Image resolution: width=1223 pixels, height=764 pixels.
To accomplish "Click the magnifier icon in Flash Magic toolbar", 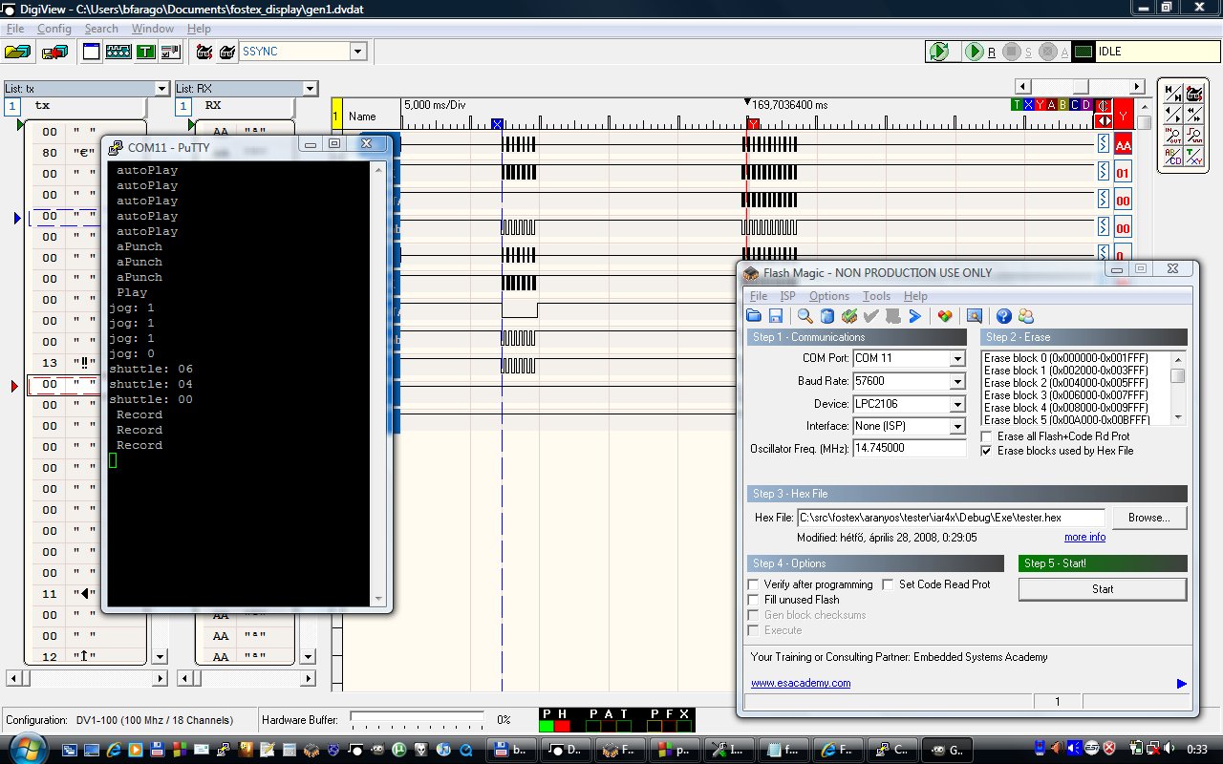I will 805,316.
